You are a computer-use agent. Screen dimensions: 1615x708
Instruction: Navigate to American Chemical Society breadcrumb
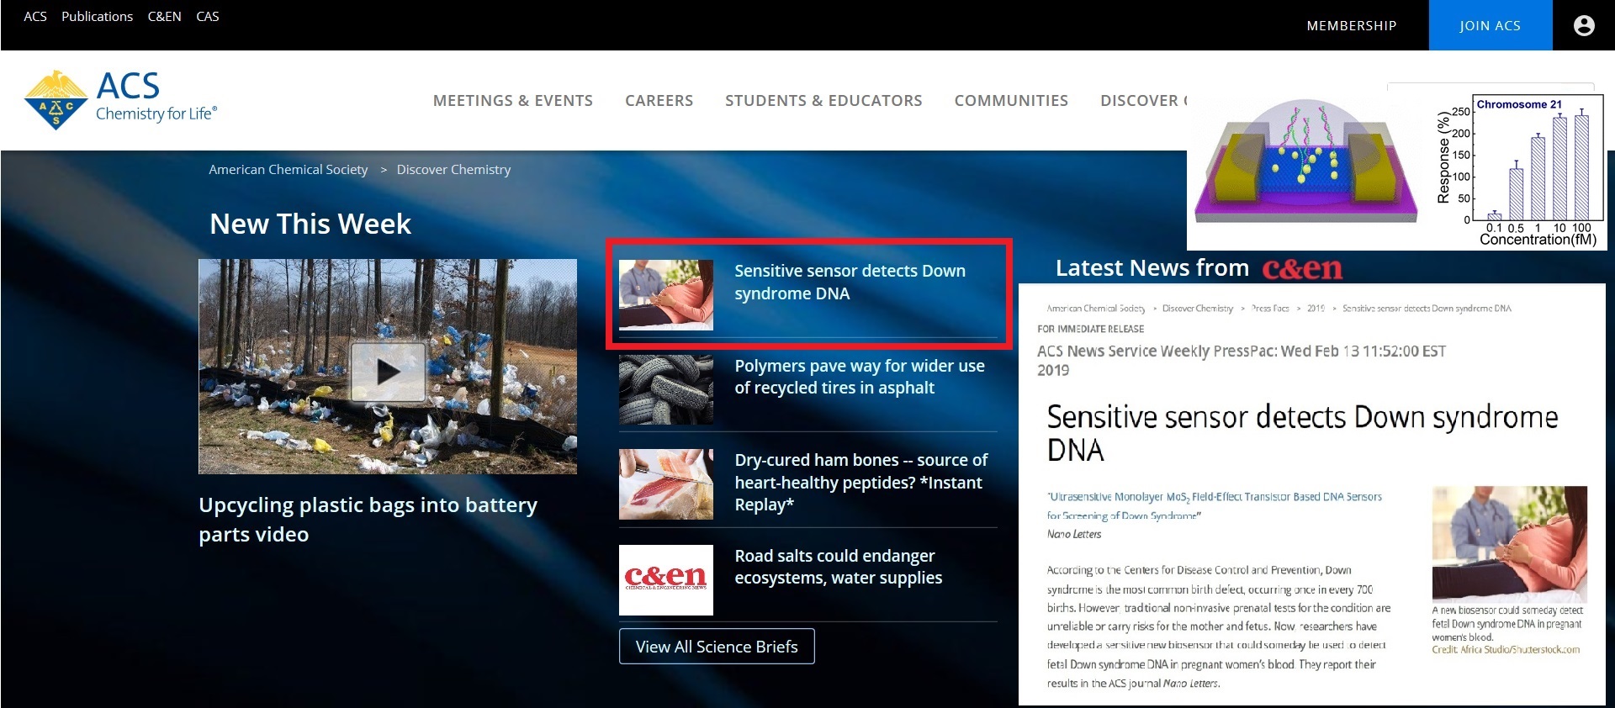pos(288,170)
